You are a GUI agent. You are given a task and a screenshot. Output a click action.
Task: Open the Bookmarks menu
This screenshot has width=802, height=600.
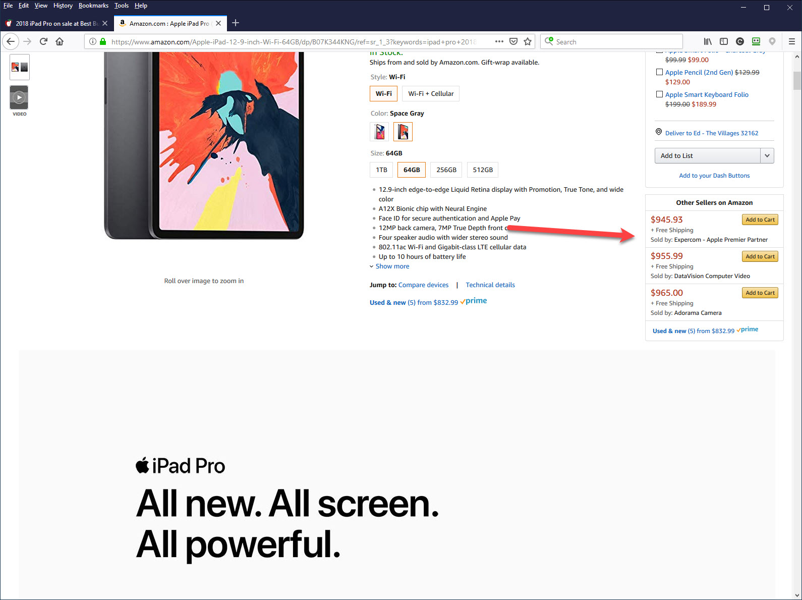click(x=93, y=6)
